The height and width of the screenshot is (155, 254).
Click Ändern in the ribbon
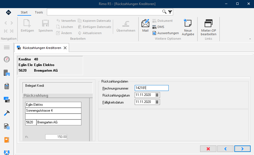coord(64,33)
